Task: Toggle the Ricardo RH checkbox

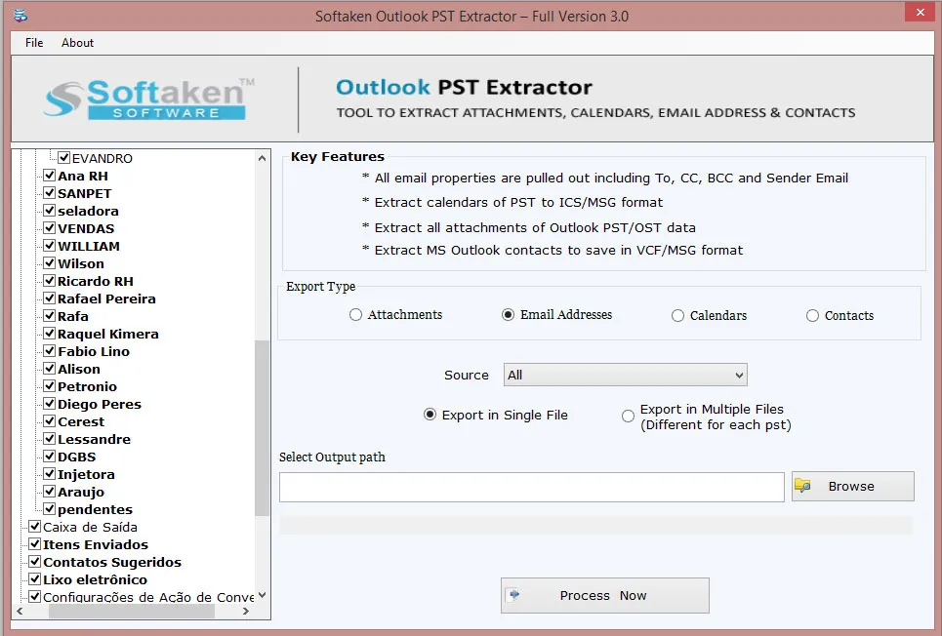Action: tap(50, 281)
